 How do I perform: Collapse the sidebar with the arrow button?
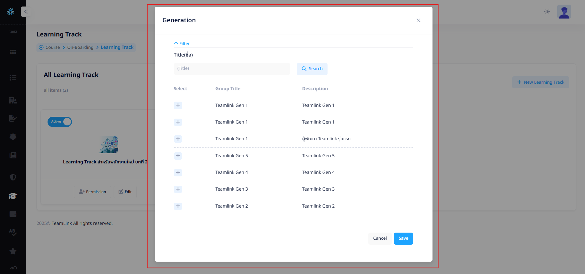[26, 12]
